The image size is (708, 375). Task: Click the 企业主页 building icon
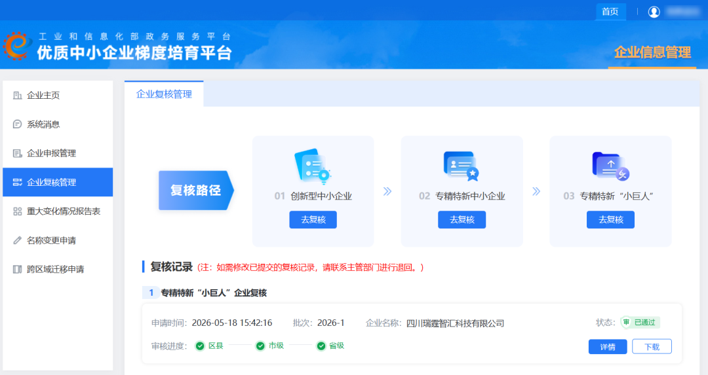click(17, 95)
